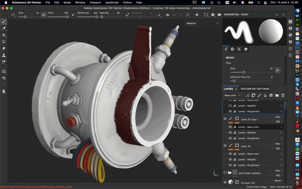
Task: Open the Base color channel dropdown
Action: coord(232,95)
